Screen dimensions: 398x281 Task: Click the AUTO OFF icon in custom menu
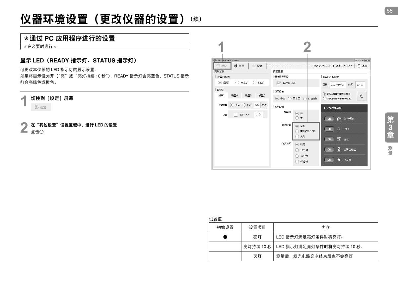click(339, 118)
